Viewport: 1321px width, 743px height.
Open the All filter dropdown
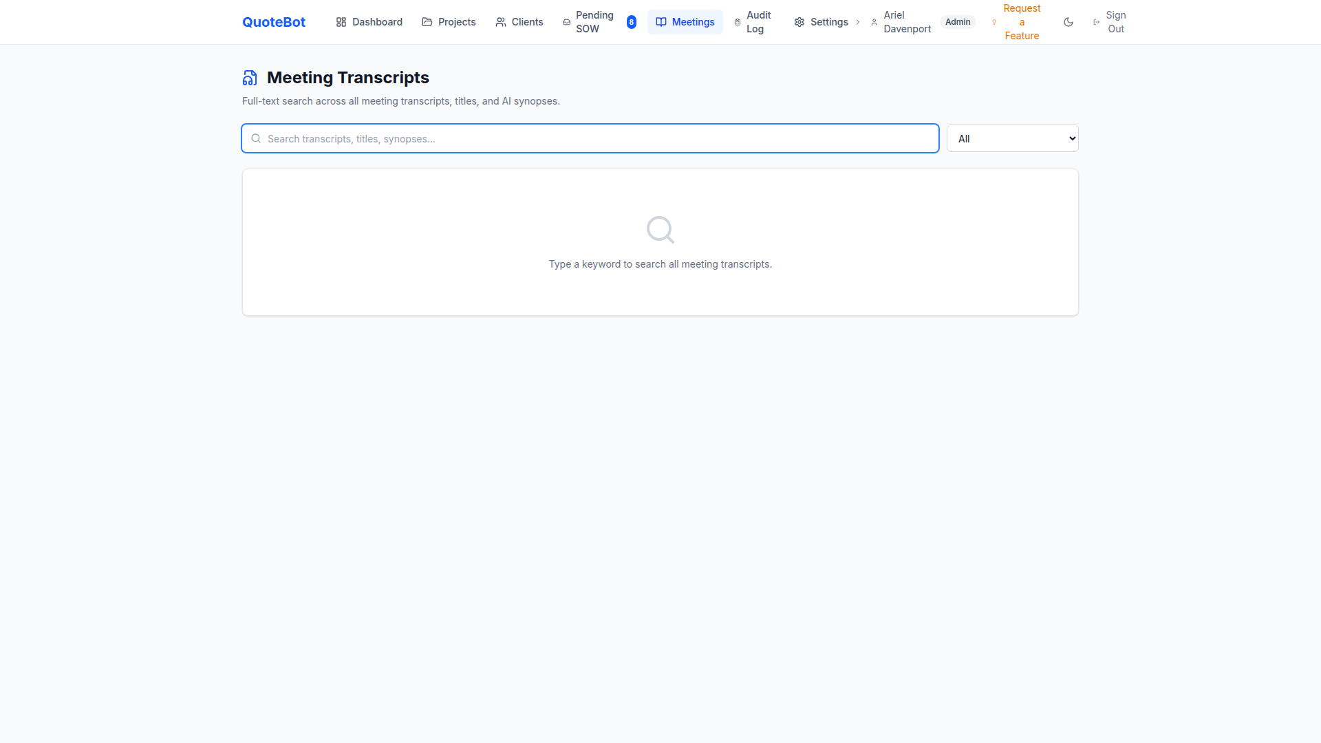pyautogui.click(x=1011, y=138)
